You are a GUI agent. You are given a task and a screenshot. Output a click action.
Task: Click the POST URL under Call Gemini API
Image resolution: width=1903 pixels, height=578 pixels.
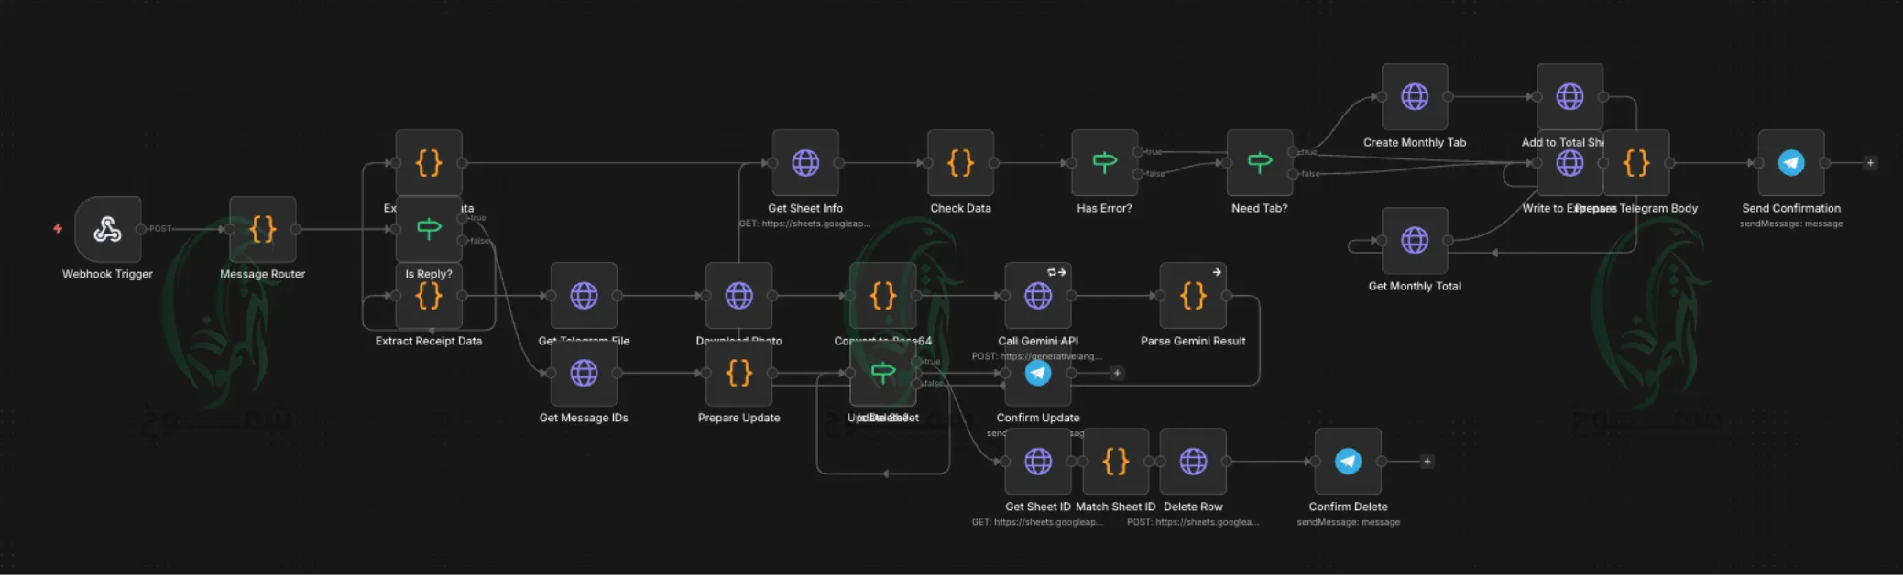(1038, 356)
